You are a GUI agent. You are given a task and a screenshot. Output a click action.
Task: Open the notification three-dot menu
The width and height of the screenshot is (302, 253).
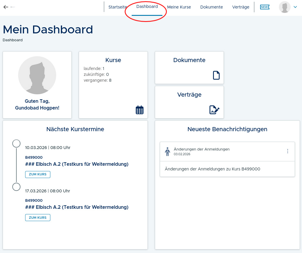click(287, 151)
